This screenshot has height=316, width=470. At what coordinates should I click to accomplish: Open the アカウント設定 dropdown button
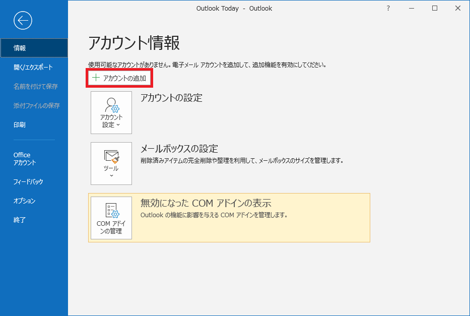point(111,113)
